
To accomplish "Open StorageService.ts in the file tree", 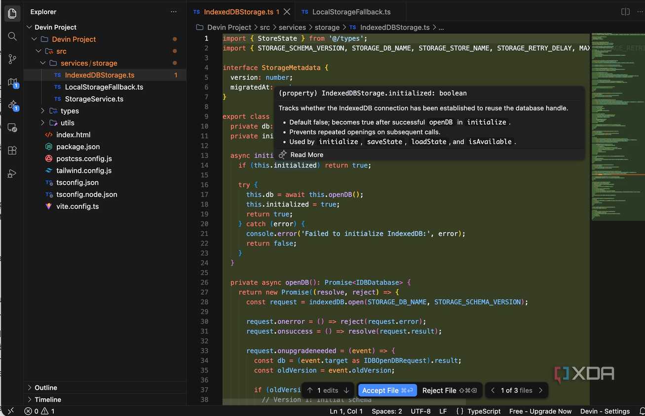I will (x=94, y=99).
